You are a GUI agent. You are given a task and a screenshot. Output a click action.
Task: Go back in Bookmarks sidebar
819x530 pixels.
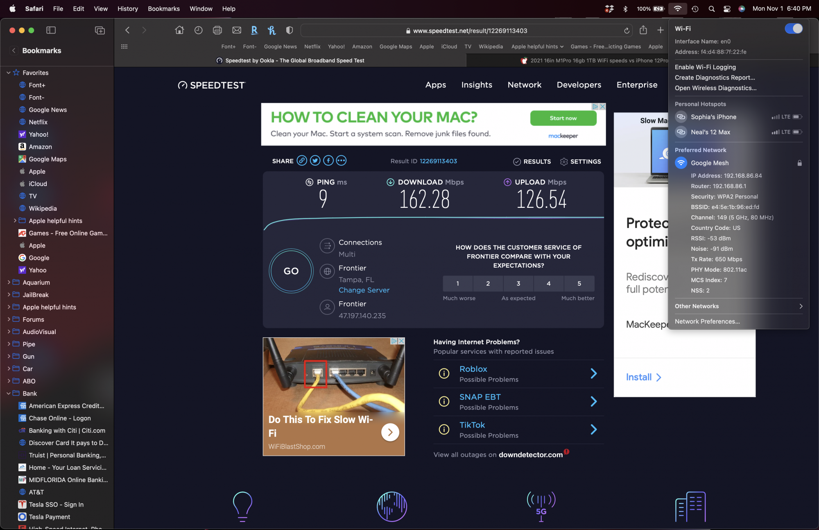(x=14, y=50)
